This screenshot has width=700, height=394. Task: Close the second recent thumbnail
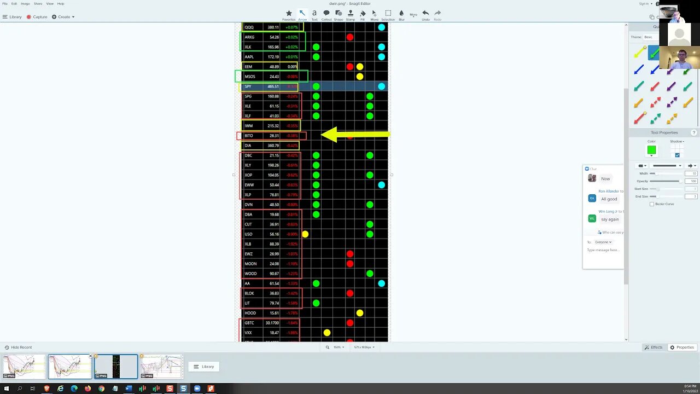pos(90,356)
